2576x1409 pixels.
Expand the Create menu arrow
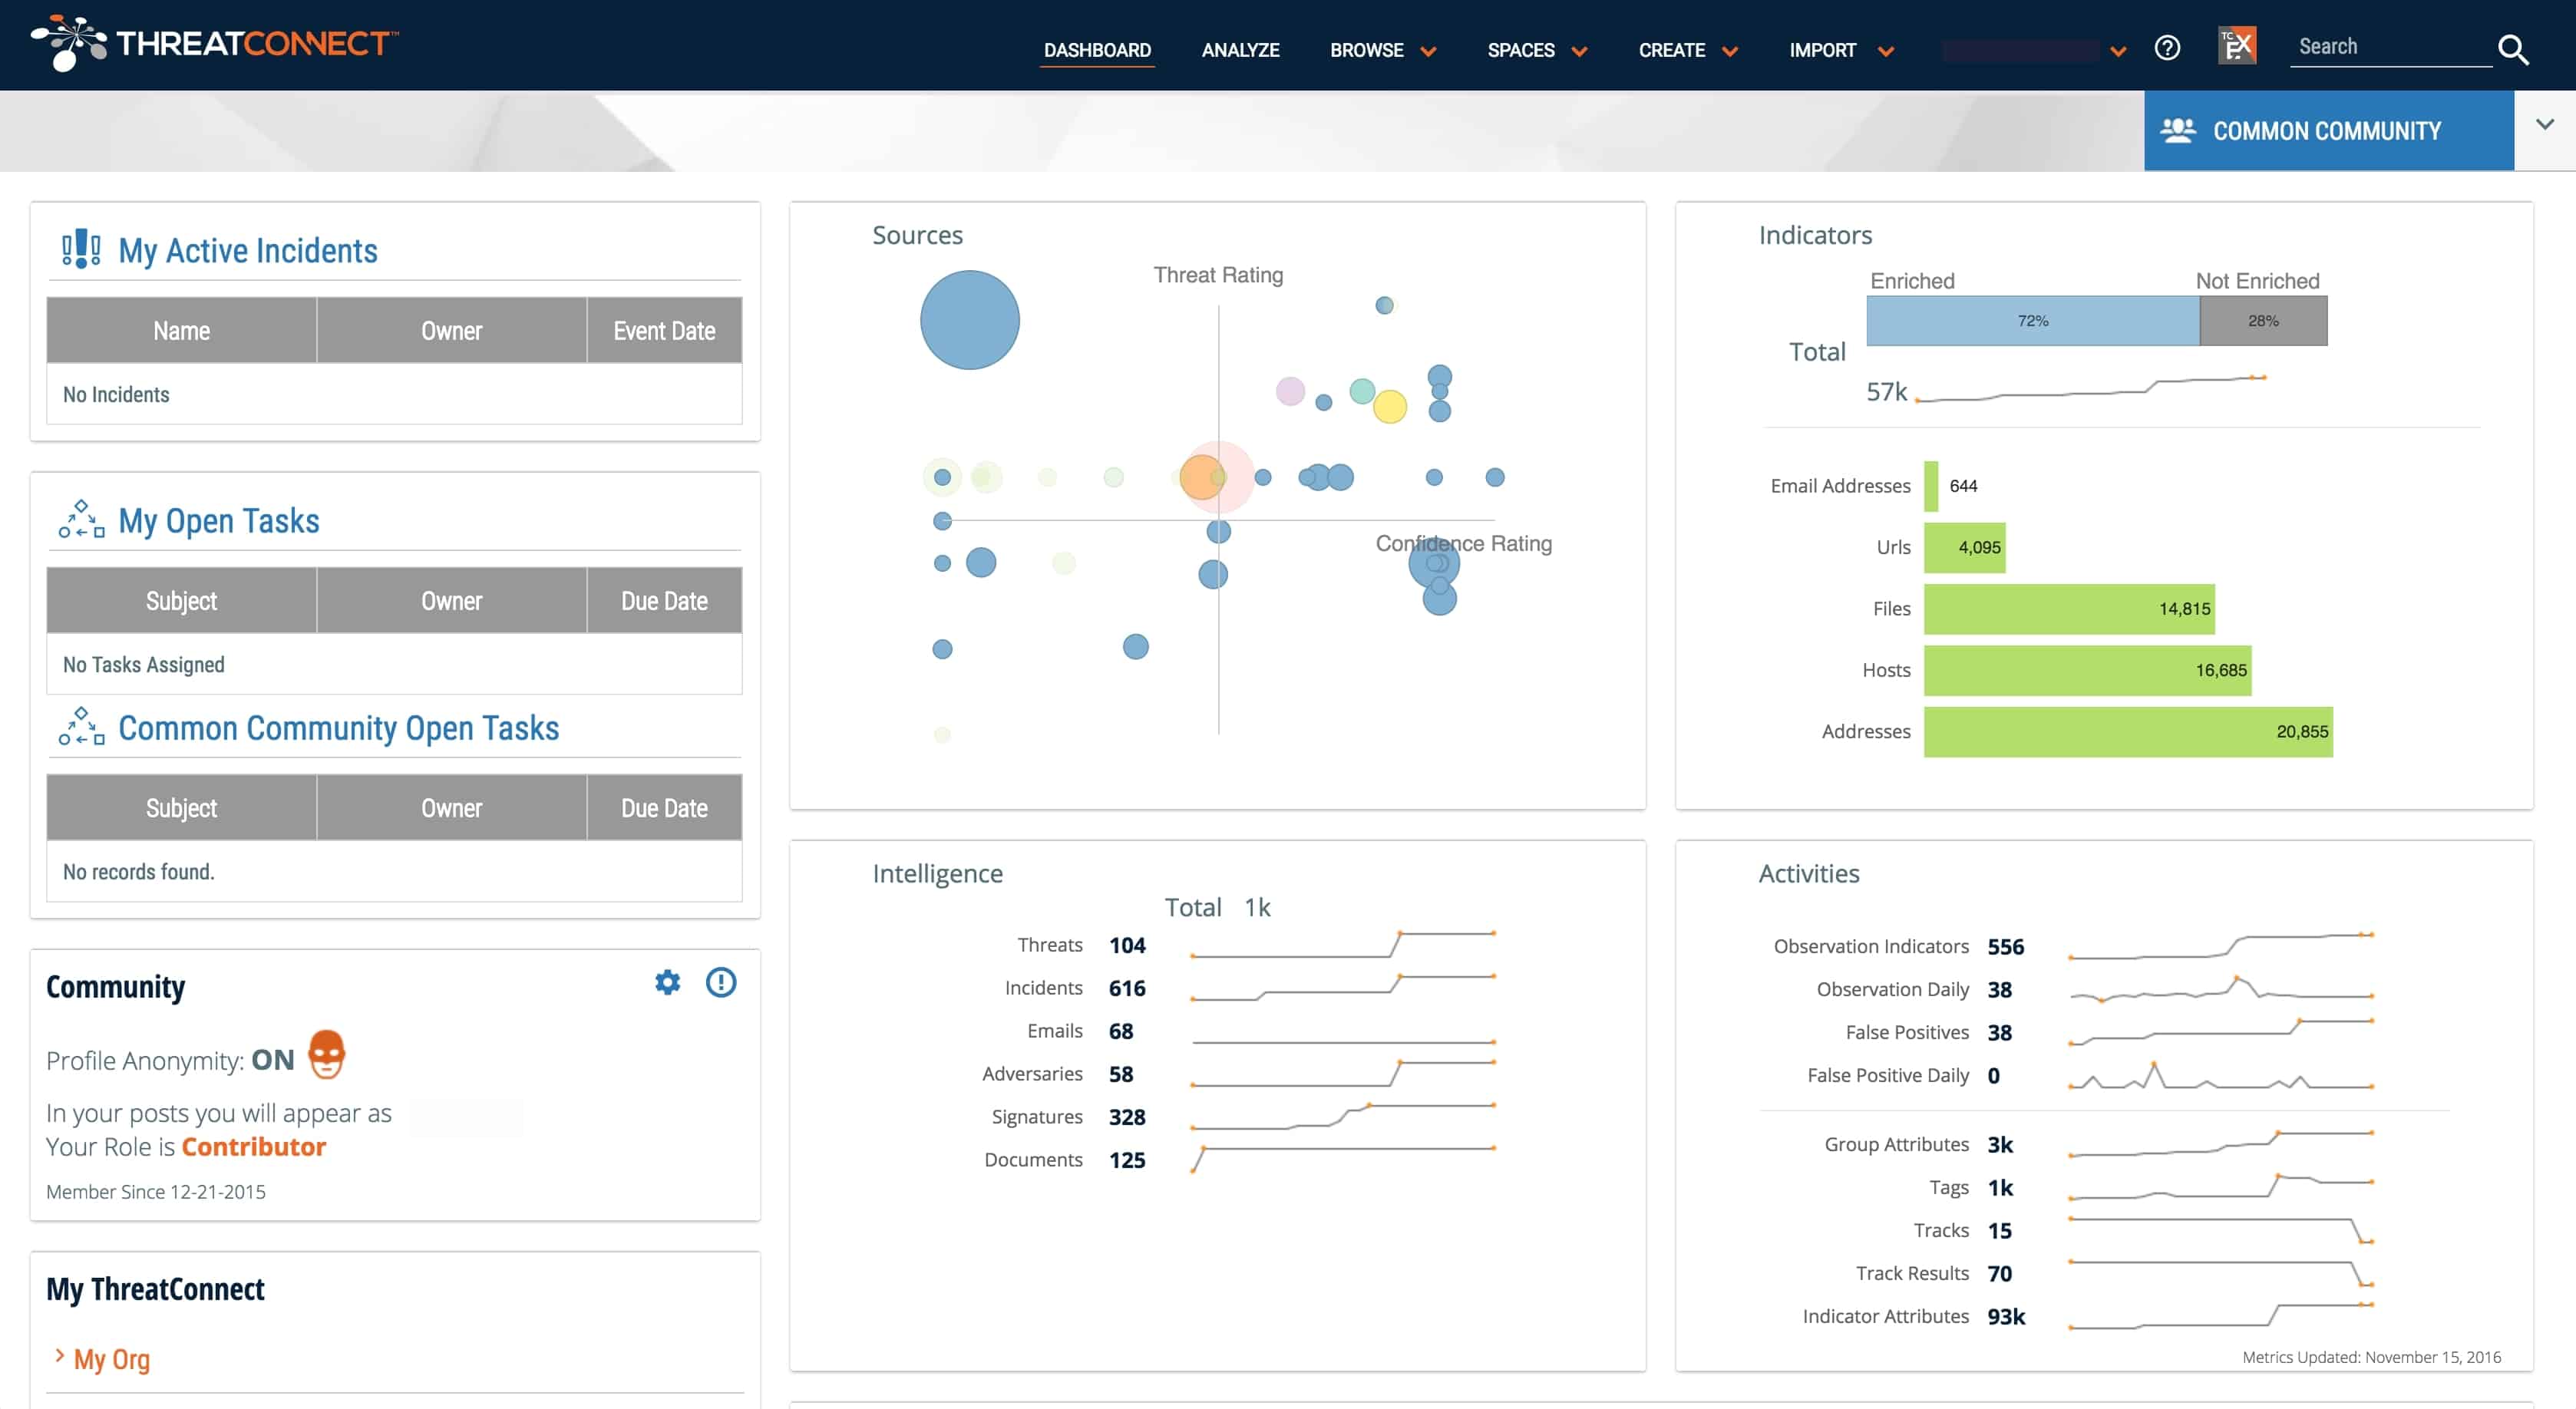1729,52
